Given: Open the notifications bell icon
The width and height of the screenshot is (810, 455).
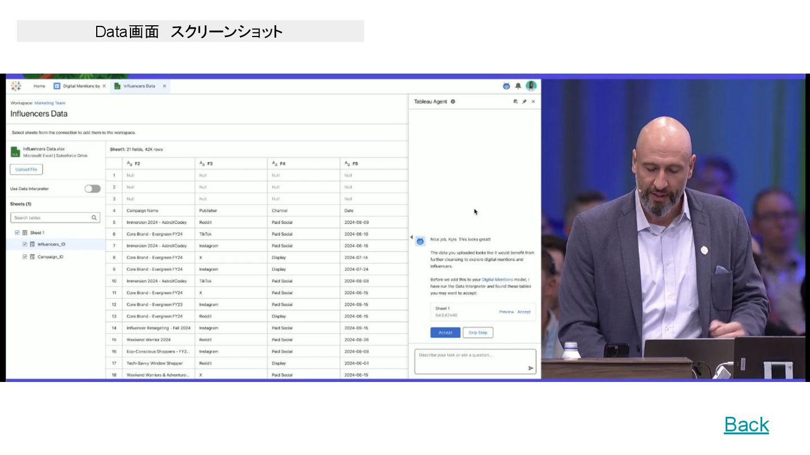Looking at the screenshot, I should click(x=519, y=86).
